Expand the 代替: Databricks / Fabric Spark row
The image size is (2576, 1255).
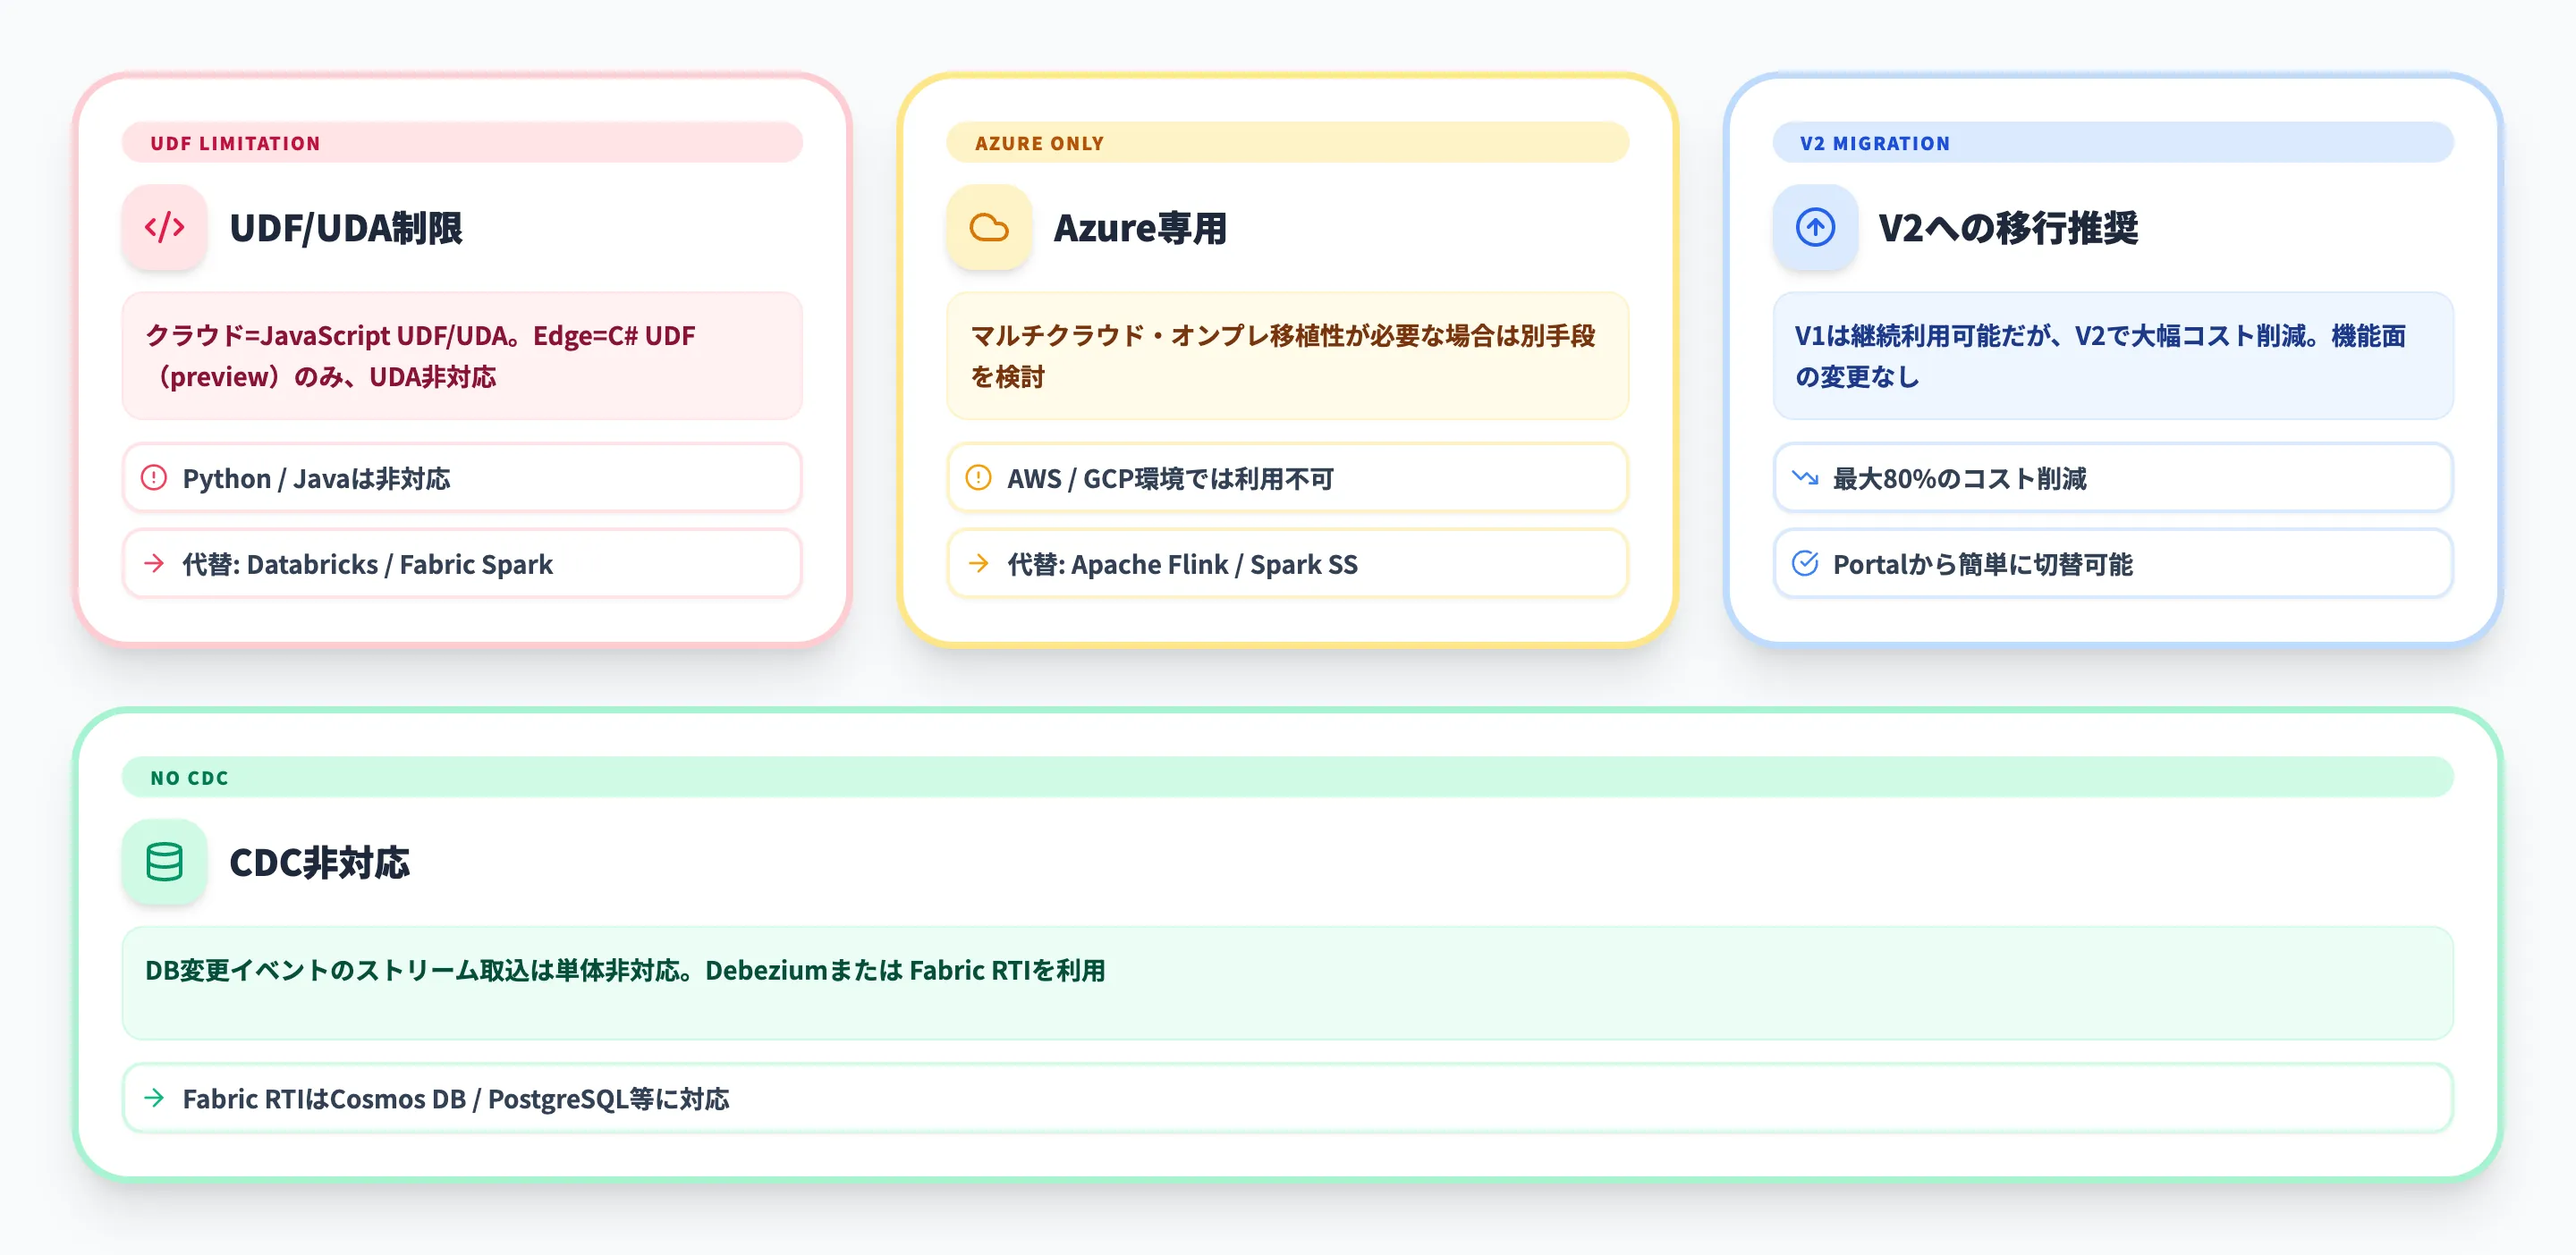(x=462, y=563)
